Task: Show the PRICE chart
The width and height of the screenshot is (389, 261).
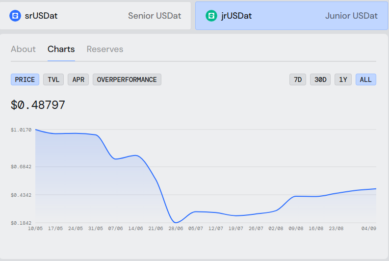Action: coord(25,79)
